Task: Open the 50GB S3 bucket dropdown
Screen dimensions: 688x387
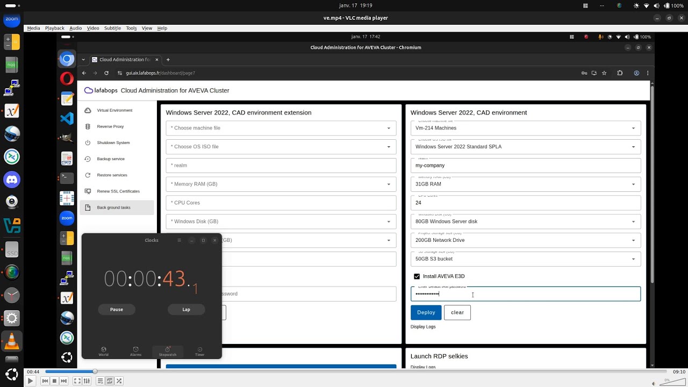Action: click(526, 259)
